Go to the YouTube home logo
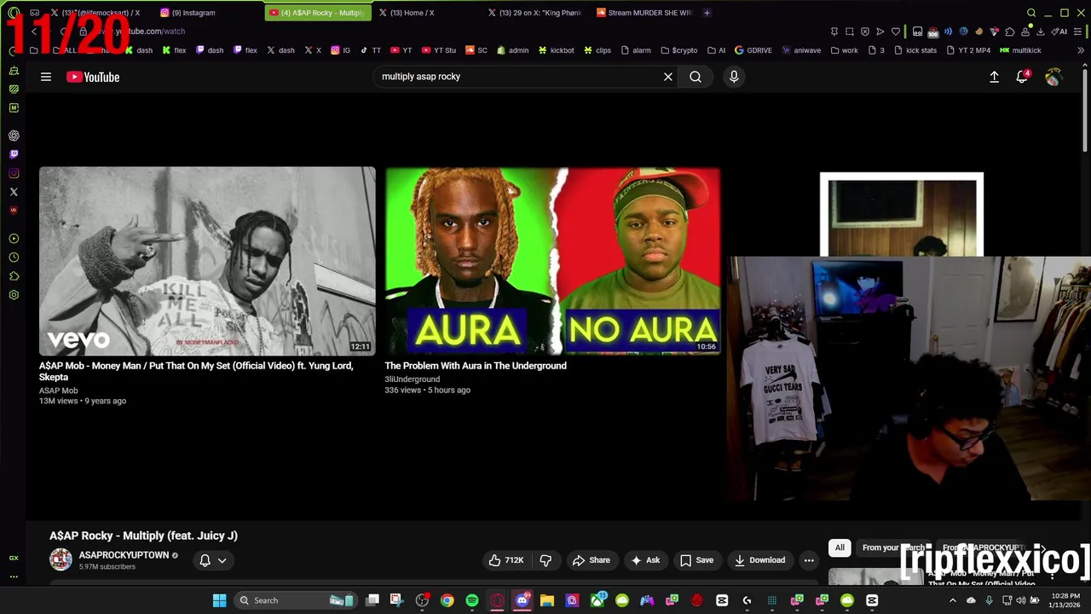This screenshot has width=1091, height=614. (x=93, y=77)
